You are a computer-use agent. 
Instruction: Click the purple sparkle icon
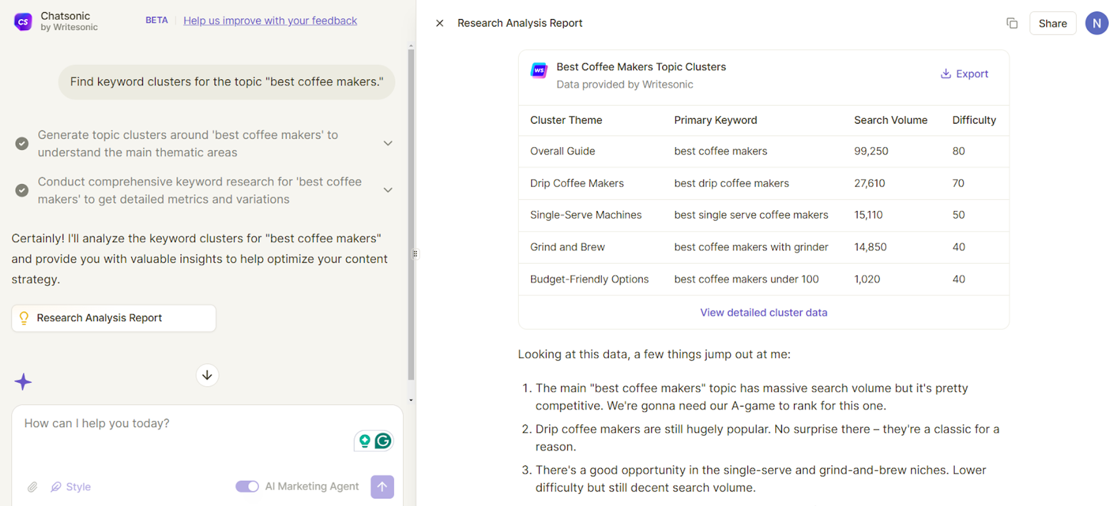[x=23, y=382]
